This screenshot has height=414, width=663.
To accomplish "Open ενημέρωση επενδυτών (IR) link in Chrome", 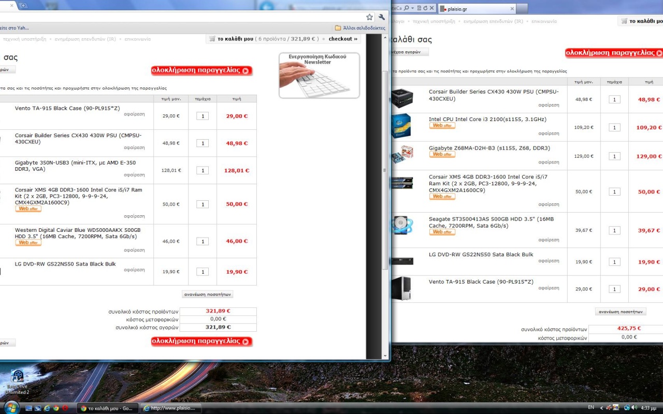I will pyautogui.click(x=85, y=39).
